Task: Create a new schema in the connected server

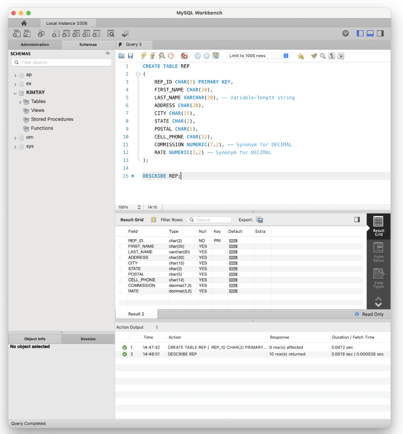Action: (x=56, y=33)
